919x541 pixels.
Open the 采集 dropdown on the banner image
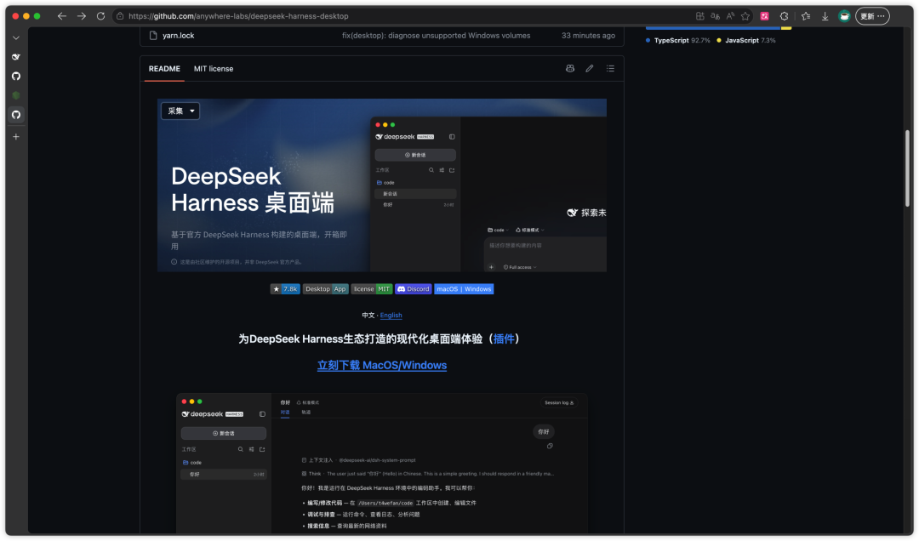180,111
